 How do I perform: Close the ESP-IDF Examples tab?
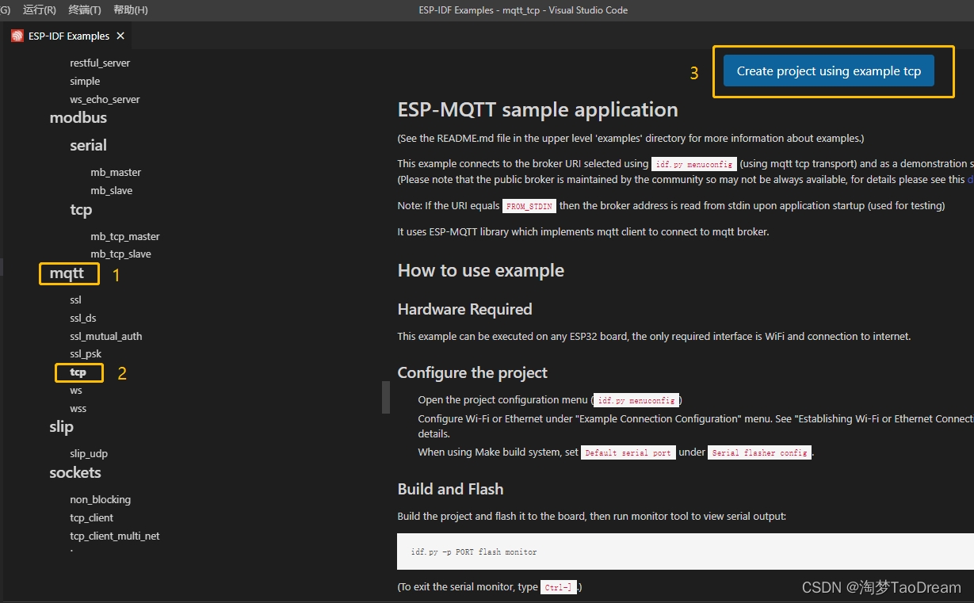point(120,36)
